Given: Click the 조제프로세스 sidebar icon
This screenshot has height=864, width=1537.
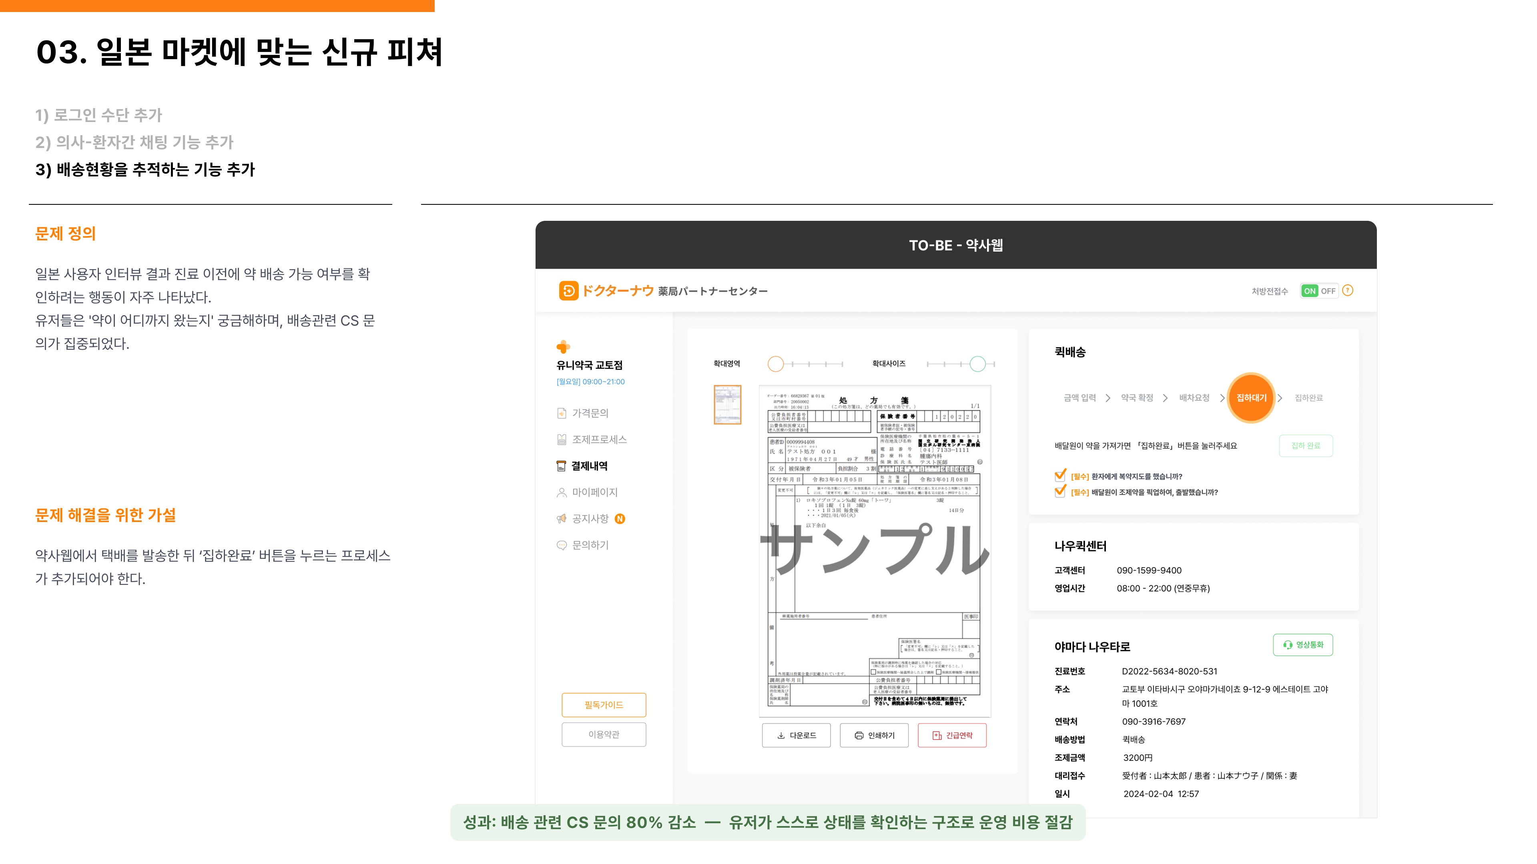Looking at the screenshot, I should (562, 440).
